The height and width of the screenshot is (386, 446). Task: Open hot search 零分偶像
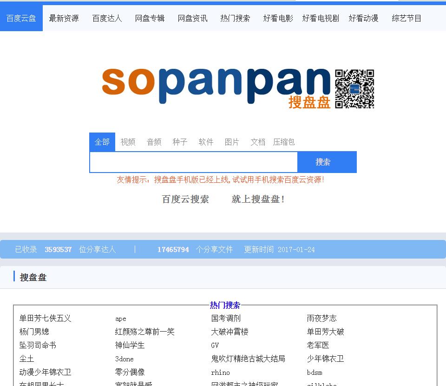(x=130, y=372)
